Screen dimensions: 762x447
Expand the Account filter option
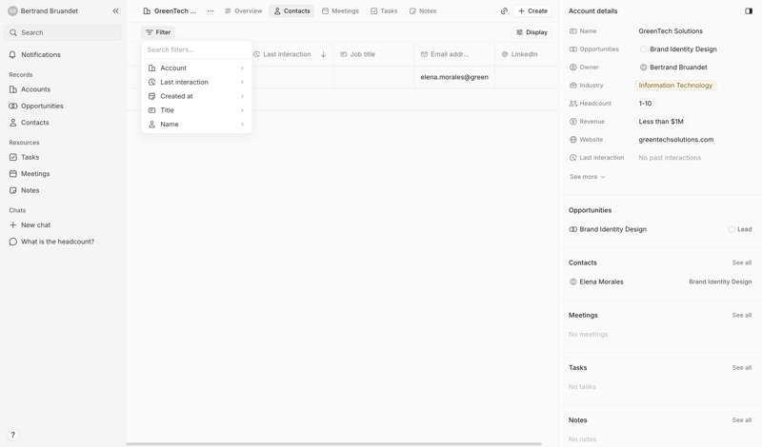point(197,68)
